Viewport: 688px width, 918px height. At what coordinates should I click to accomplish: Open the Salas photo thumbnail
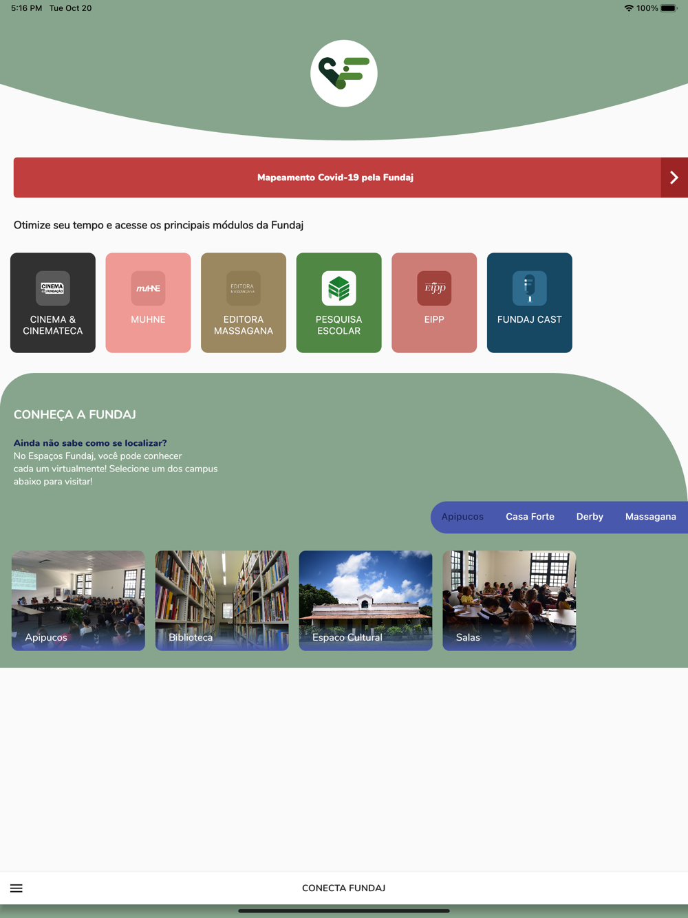tap(509, 601)
